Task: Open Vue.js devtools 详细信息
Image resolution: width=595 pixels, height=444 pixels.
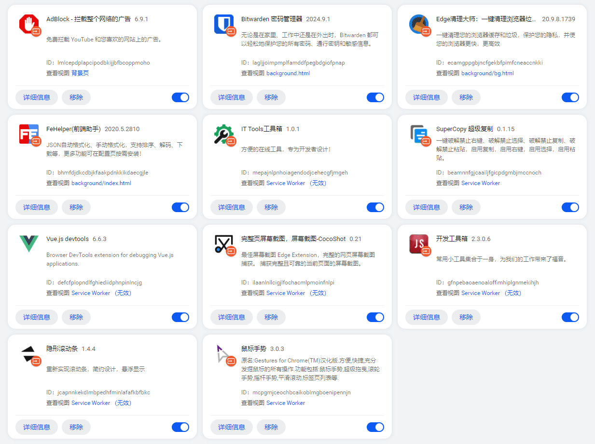Action: point(37,317)
